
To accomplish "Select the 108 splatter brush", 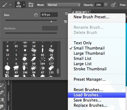I will point(25,61).
